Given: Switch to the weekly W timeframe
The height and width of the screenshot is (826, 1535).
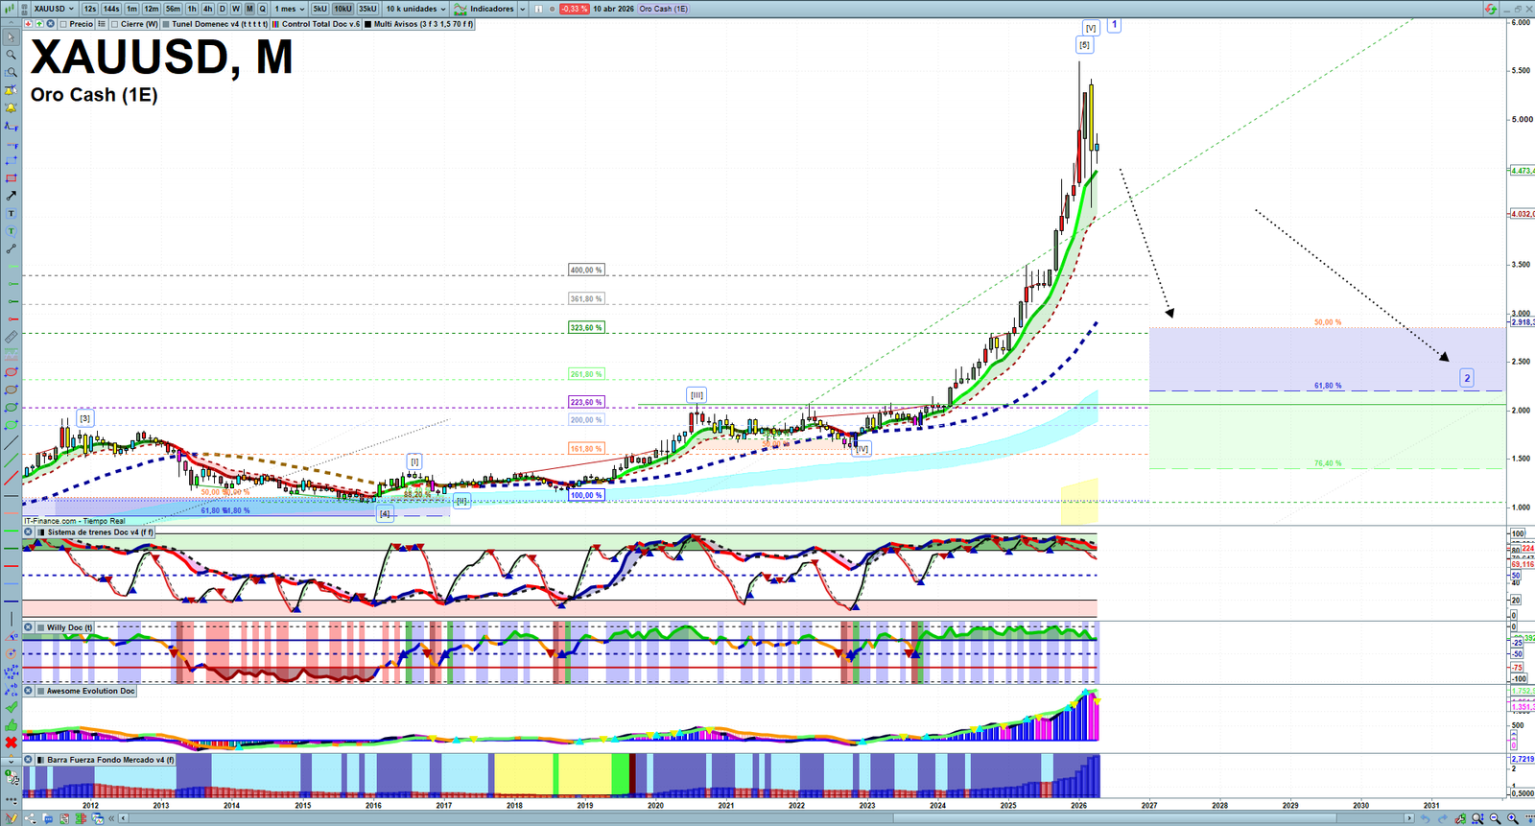Looking at the screenshot, I should pyautogui.click(x=235, y=9).
